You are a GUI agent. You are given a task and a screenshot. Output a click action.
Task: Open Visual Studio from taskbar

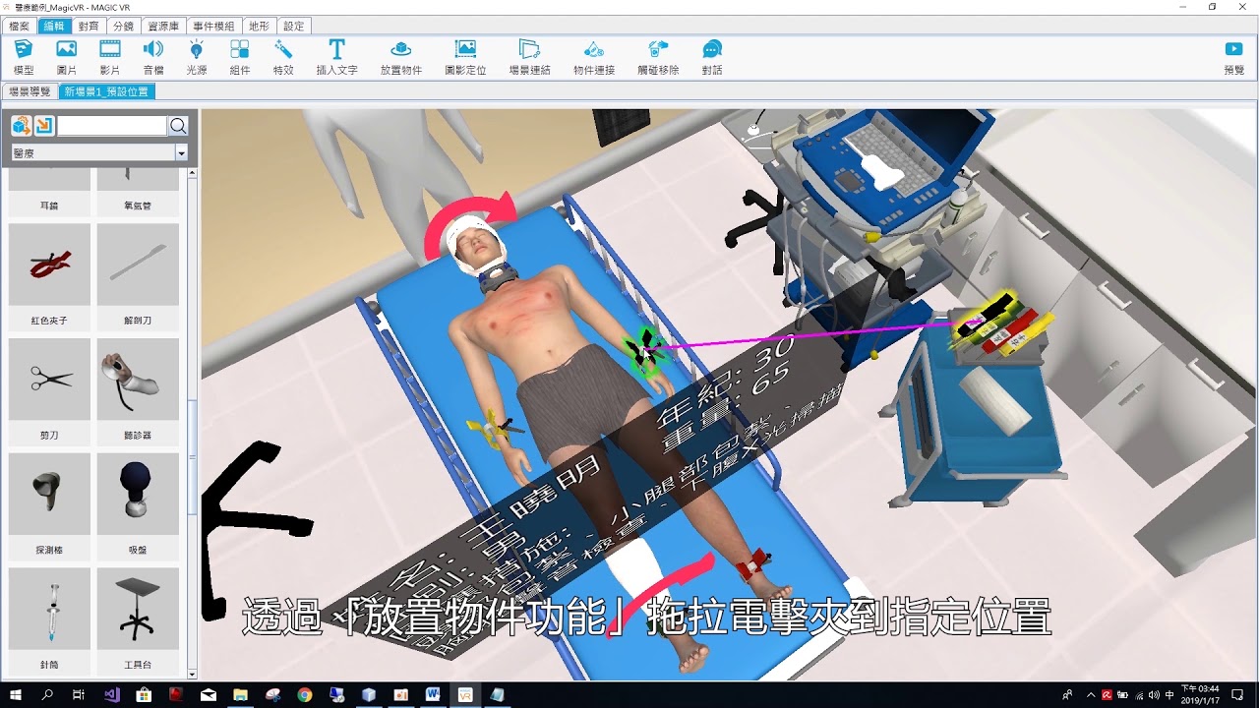(x=111, y=695)
